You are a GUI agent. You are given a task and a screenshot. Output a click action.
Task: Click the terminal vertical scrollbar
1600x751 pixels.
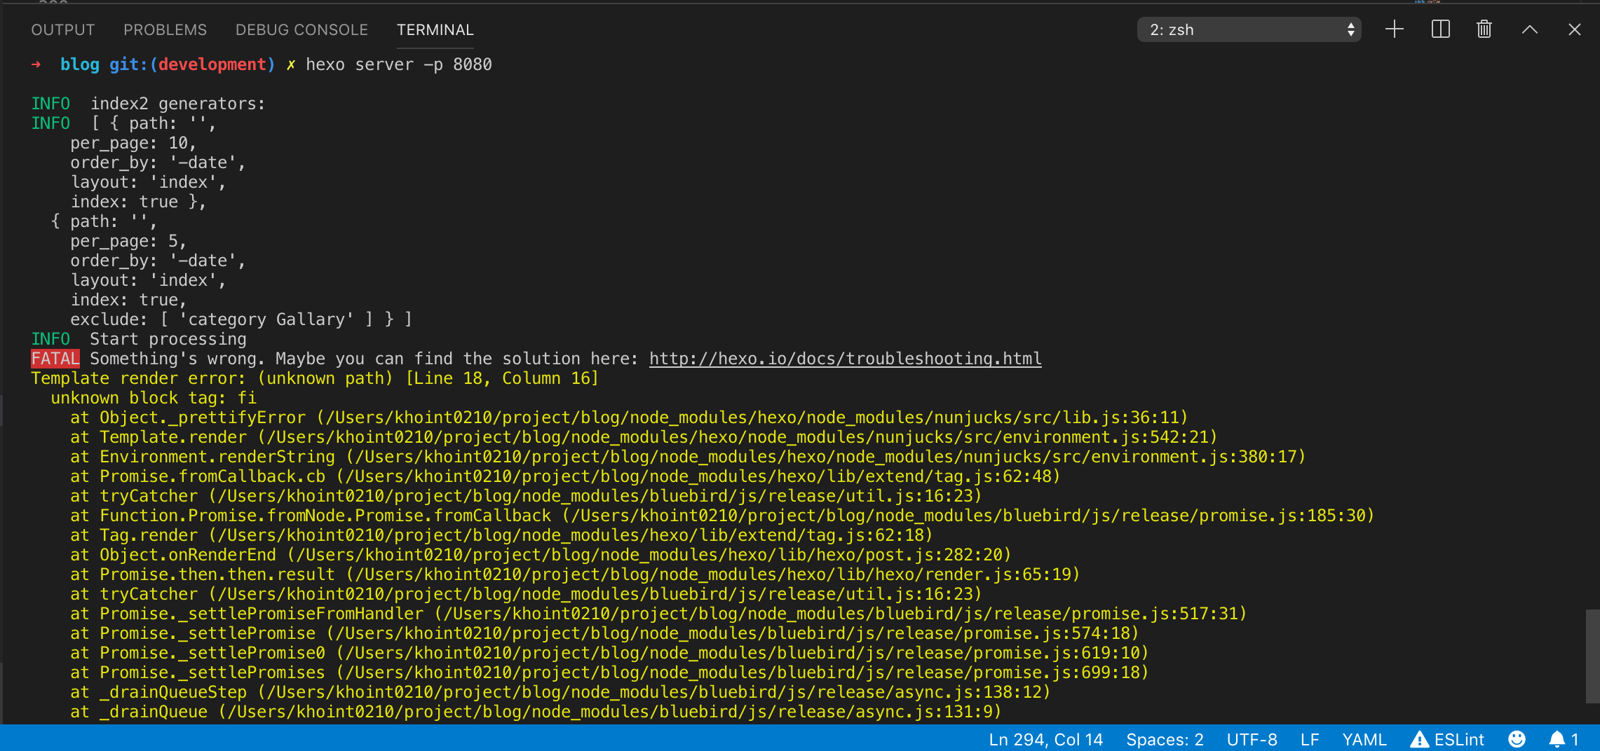(1592, 656)
